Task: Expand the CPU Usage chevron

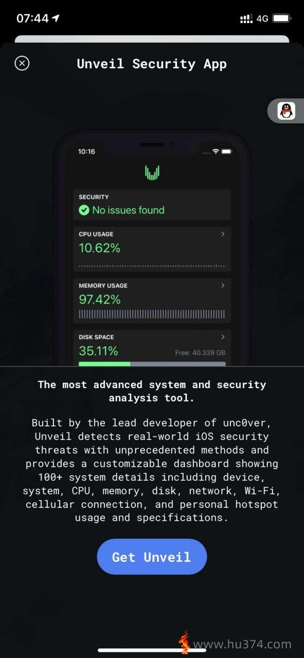Action: (x=223, y=234)
